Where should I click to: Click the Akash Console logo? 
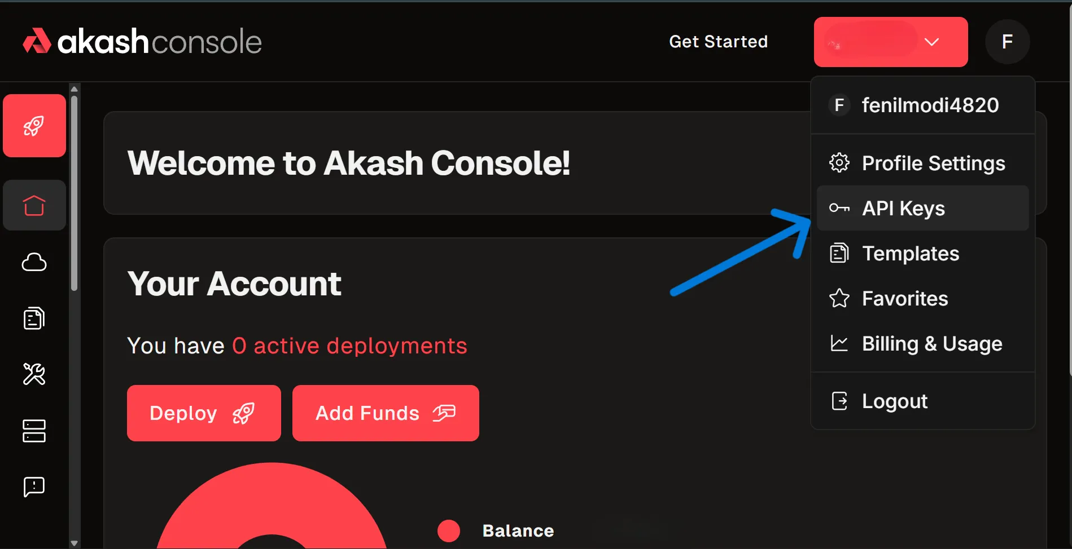142,41
